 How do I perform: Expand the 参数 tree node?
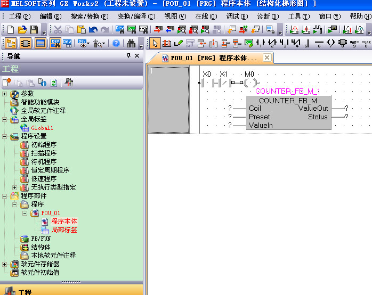tap(5, 94)
